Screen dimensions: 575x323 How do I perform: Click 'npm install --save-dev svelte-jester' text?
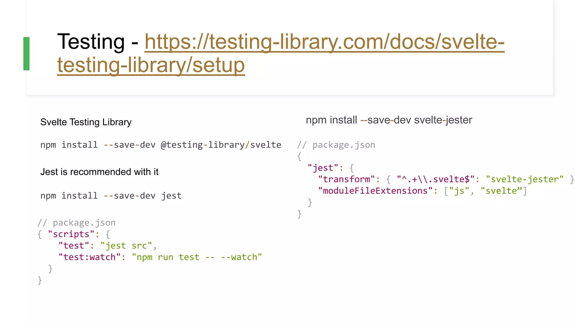click(389, 120)
